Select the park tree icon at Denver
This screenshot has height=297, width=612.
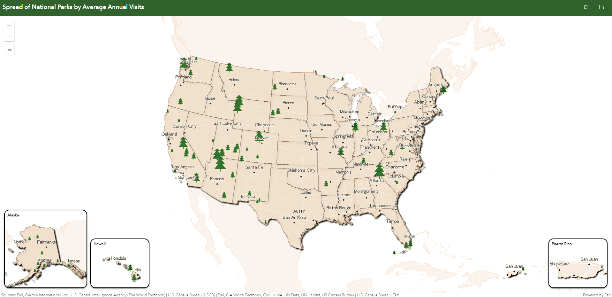point(259,136)
